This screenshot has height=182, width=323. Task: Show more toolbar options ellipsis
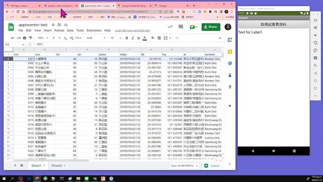pyautogui.click(x=177, y=38)
